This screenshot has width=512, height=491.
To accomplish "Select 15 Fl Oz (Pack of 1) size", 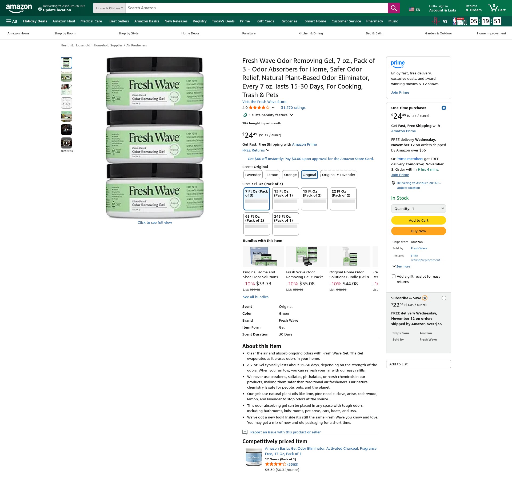I will [286, 199].
